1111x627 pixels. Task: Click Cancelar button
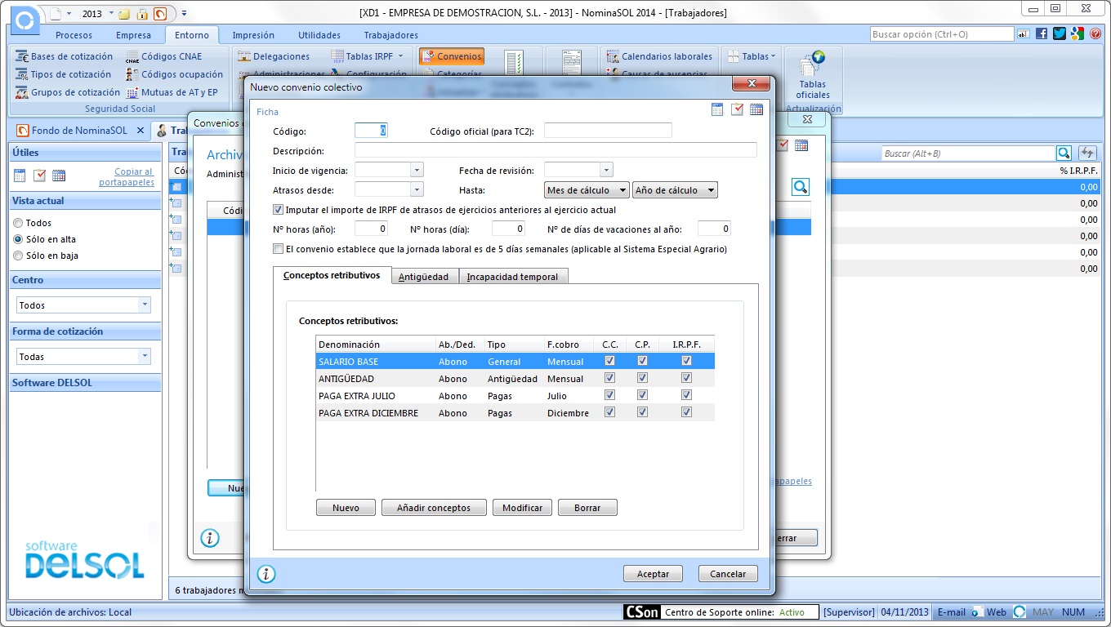(x=728, y=574)
